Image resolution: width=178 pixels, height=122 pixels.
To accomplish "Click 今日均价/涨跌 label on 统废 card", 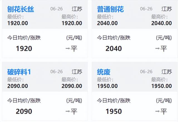I will pyautogui.click(x=113, y=101).
